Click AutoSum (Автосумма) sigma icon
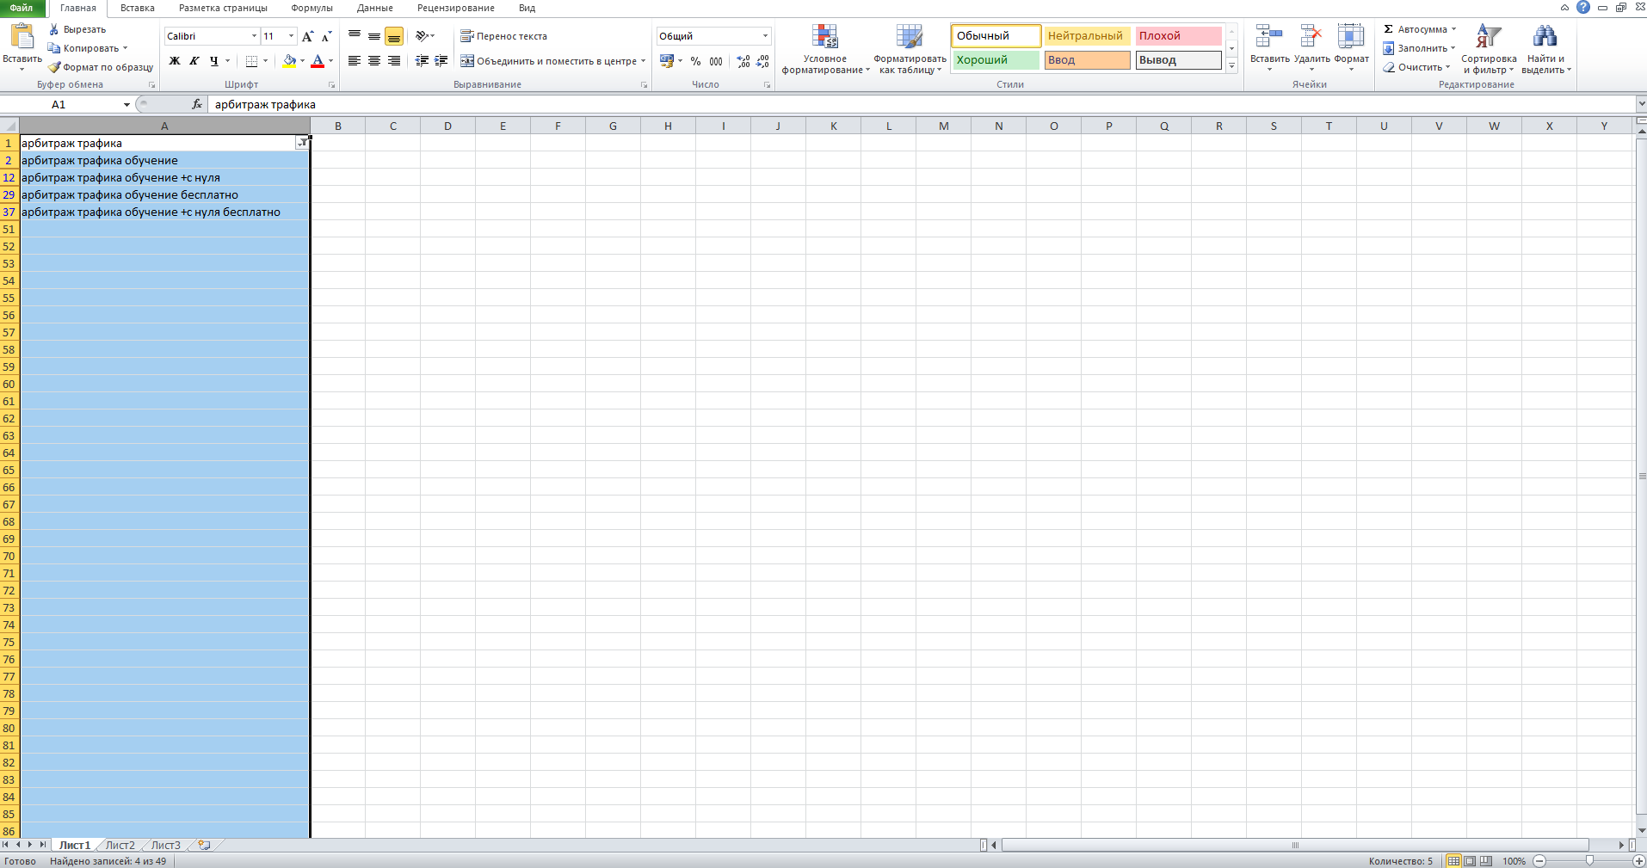 1388,29
